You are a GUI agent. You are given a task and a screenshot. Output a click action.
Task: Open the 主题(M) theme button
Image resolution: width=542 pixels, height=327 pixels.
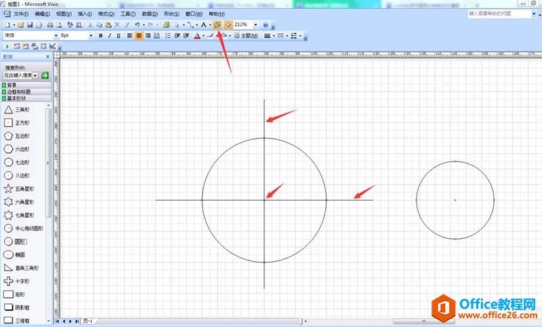[x=246, y=36]
